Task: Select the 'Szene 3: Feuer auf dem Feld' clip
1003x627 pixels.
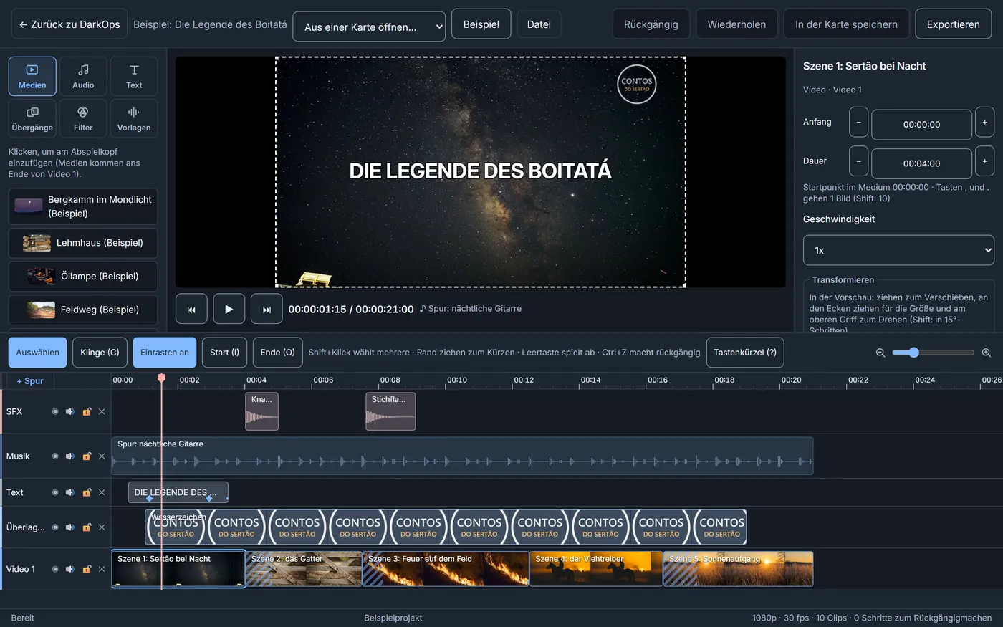Action: pos(446,569)
